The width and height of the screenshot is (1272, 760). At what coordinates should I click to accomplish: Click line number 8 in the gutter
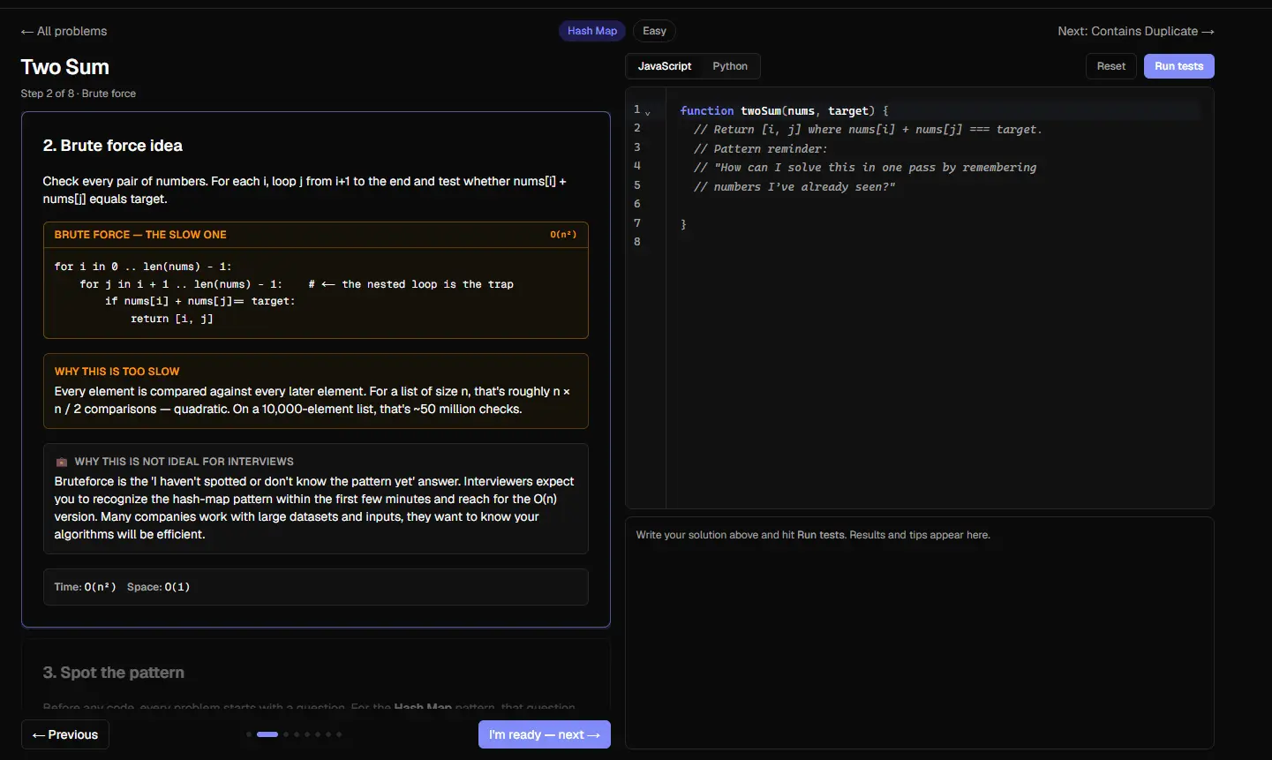pyautogui.click(x=636, y=242)
